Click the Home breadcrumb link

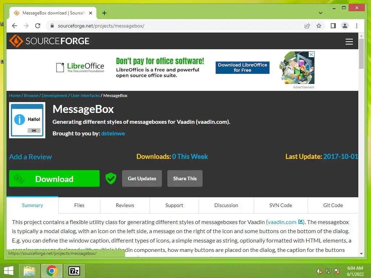click(14, 96)
